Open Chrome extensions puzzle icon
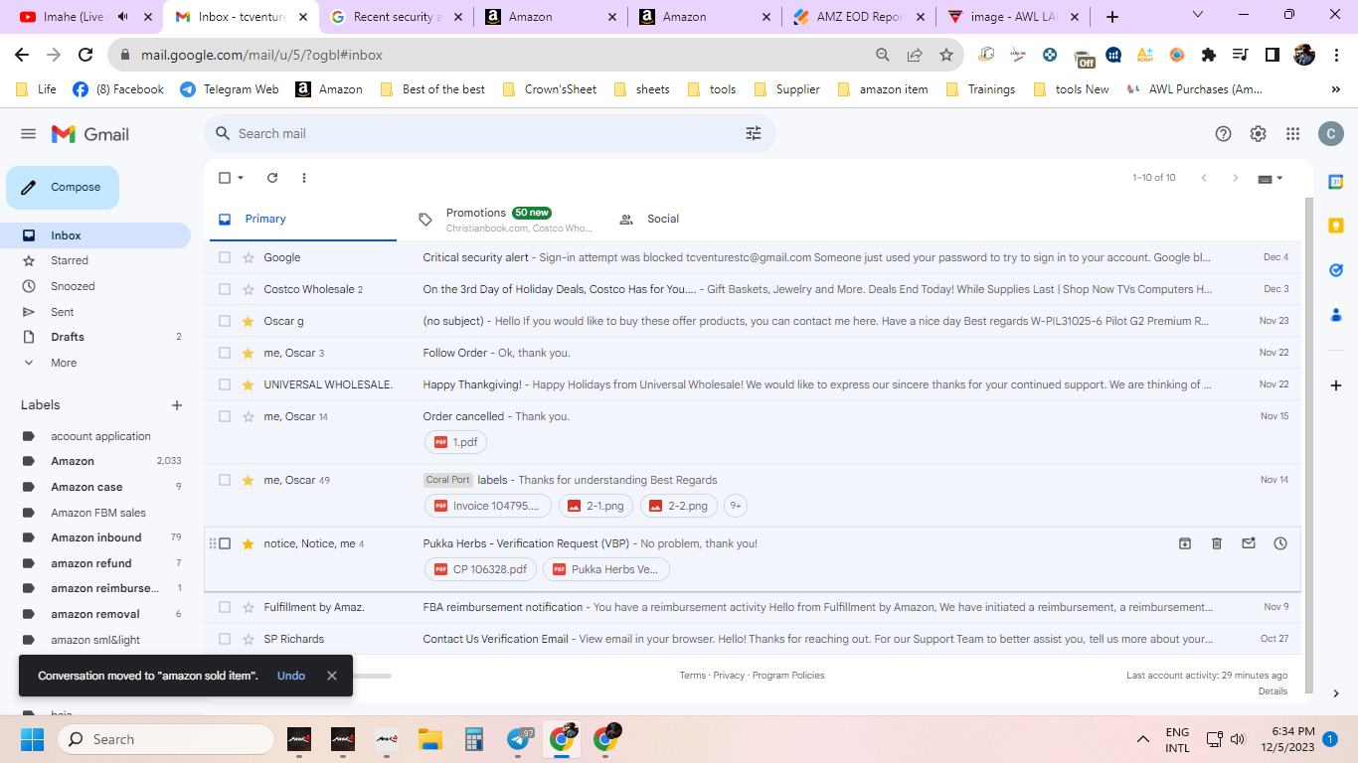Viewport: 1358px width, 763px height. [x=1209, y=55]
